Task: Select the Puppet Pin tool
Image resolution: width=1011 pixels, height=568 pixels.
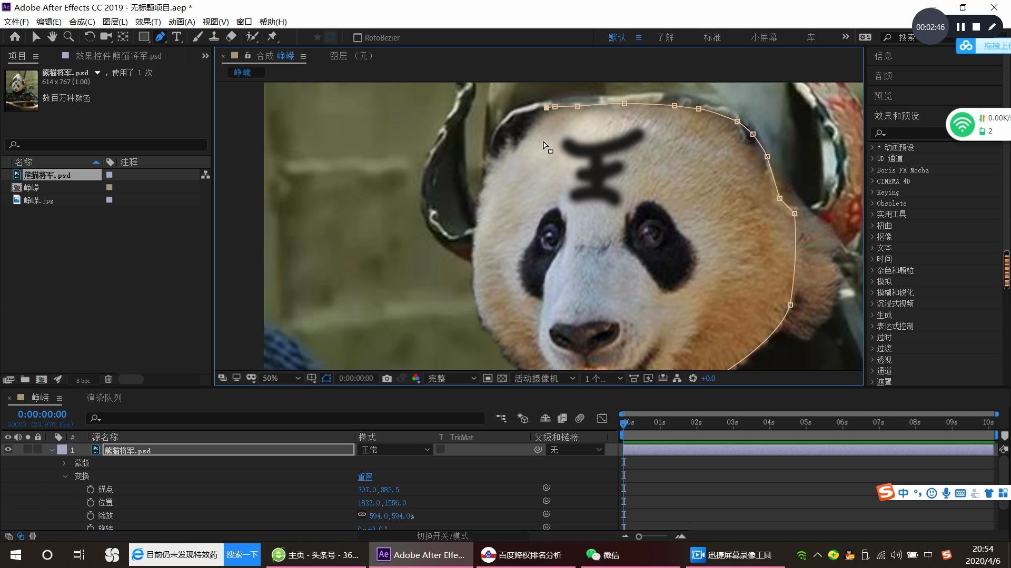Action: tap(272, 37)
